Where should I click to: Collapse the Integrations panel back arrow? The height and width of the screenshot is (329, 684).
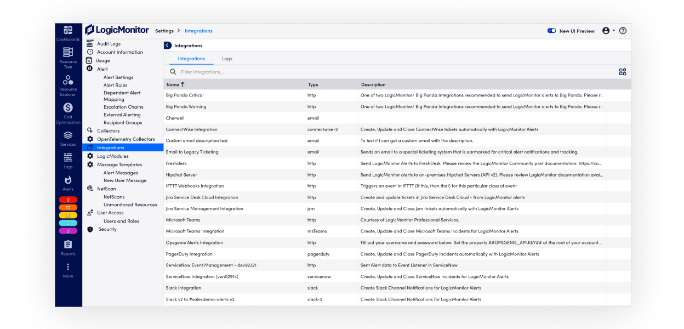point(168,46)
